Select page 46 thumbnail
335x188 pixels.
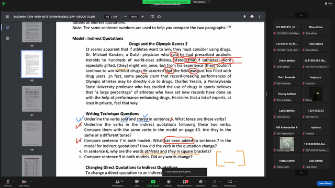click(x=32, y=64)
